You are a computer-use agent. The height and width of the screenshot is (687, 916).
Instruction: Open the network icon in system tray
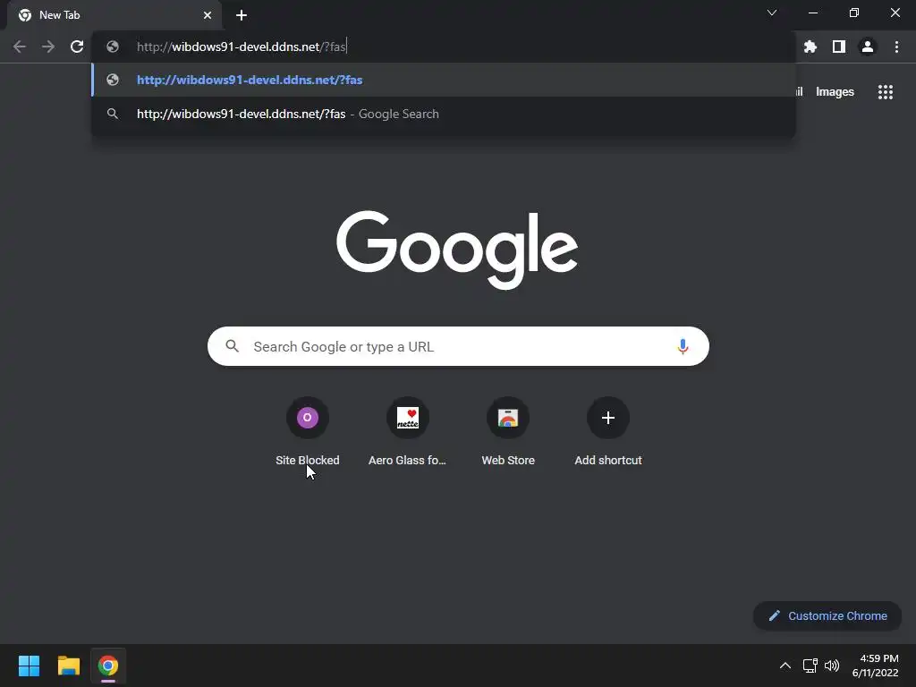click(810, 666)
